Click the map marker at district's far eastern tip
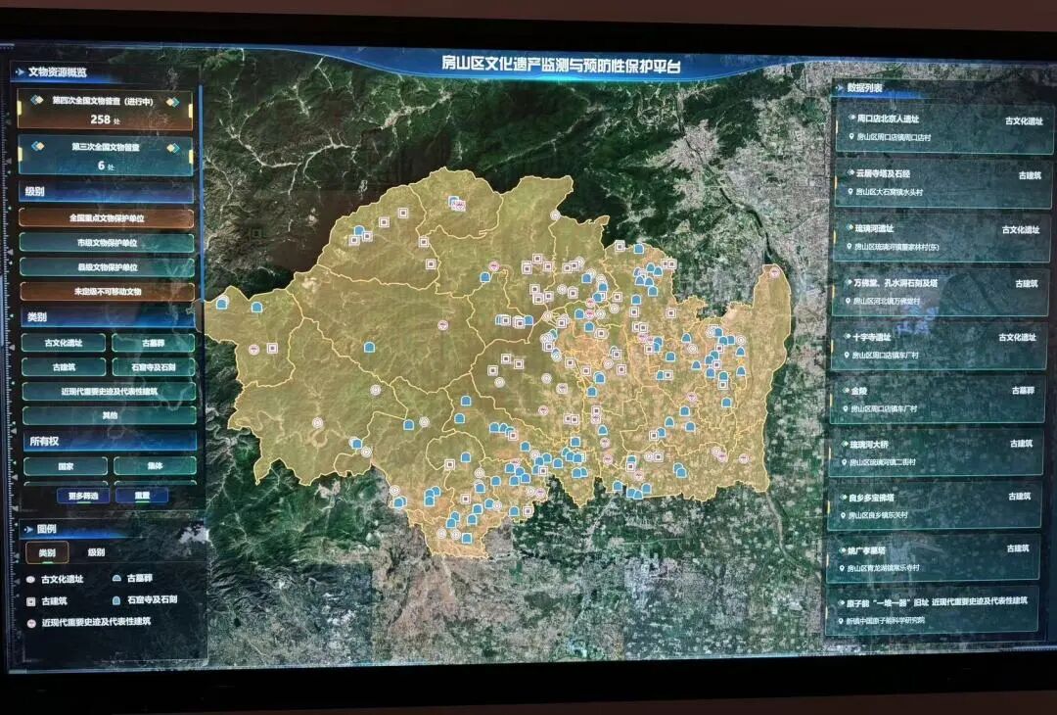Viewport: 1057px width, 715px height. [773, 271]
